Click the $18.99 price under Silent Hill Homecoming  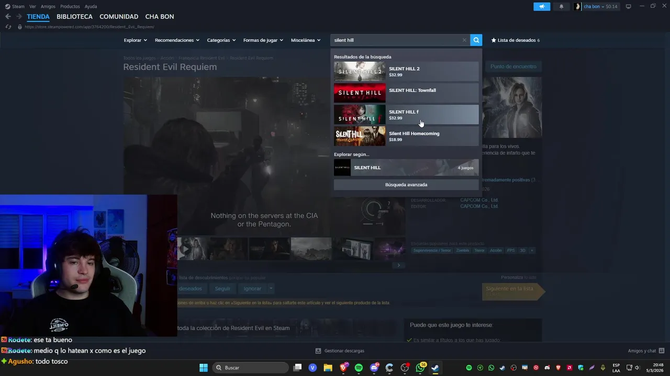396,139
